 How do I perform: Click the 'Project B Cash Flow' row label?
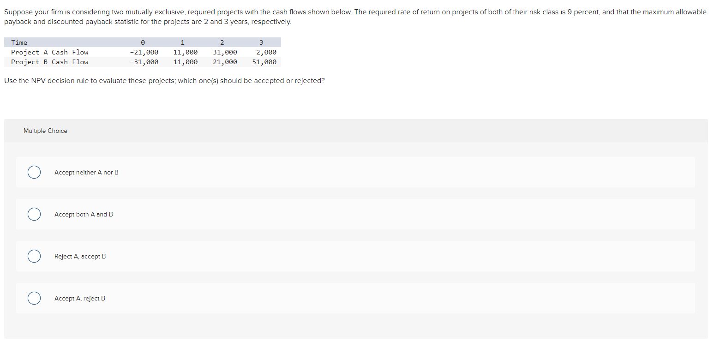tap(49, 62)
